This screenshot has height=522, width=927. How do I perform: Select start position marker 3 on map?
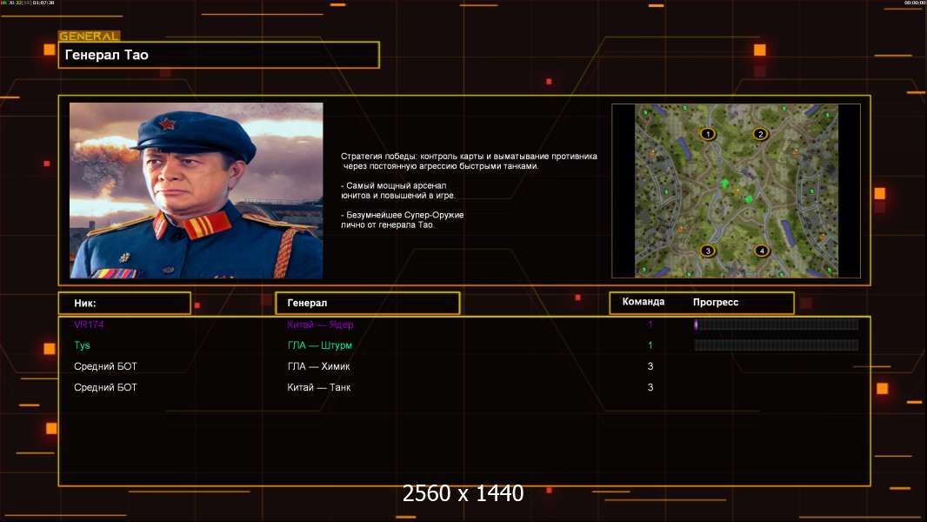[x=708, y=251]
